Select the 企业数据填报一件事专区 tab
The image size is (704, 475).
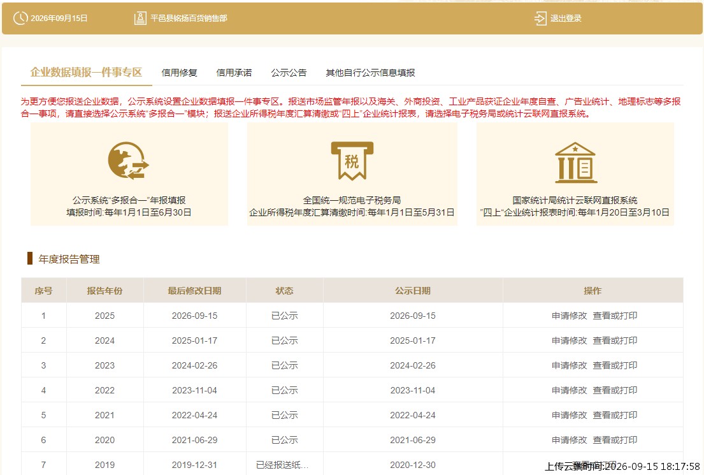[86, 72]
